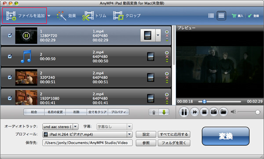The image size is (264, 159).
Task: Click the 名前の変更 (Rename) button
Action: (55, 112)
